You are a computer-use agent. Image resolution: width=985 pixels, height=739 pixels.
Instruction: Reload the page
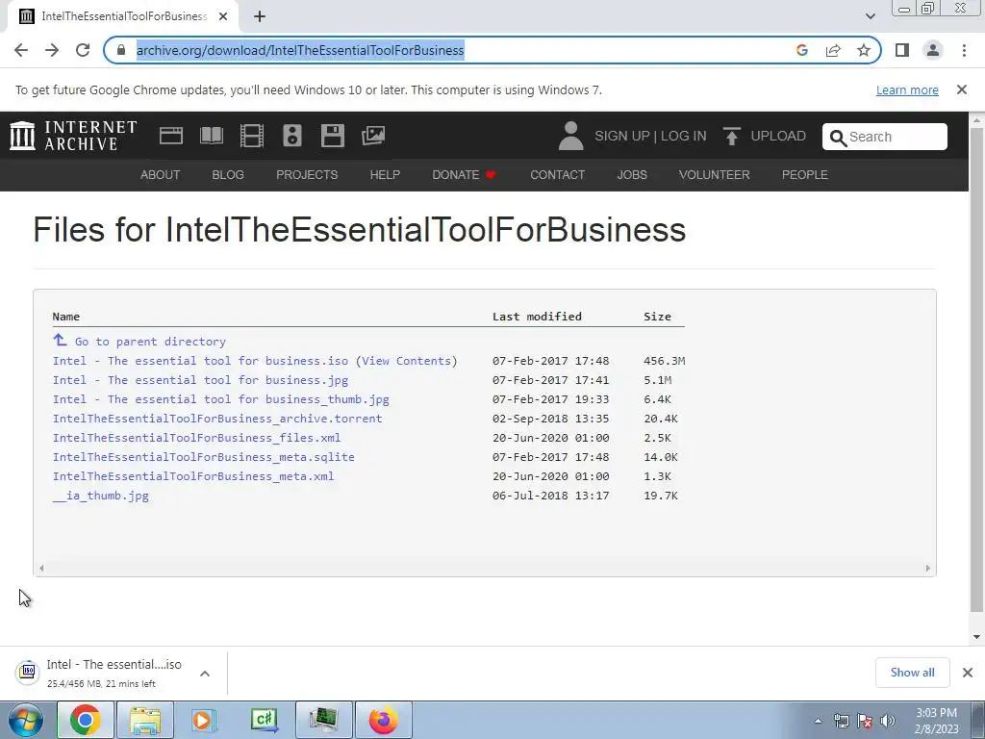point(83,50)
